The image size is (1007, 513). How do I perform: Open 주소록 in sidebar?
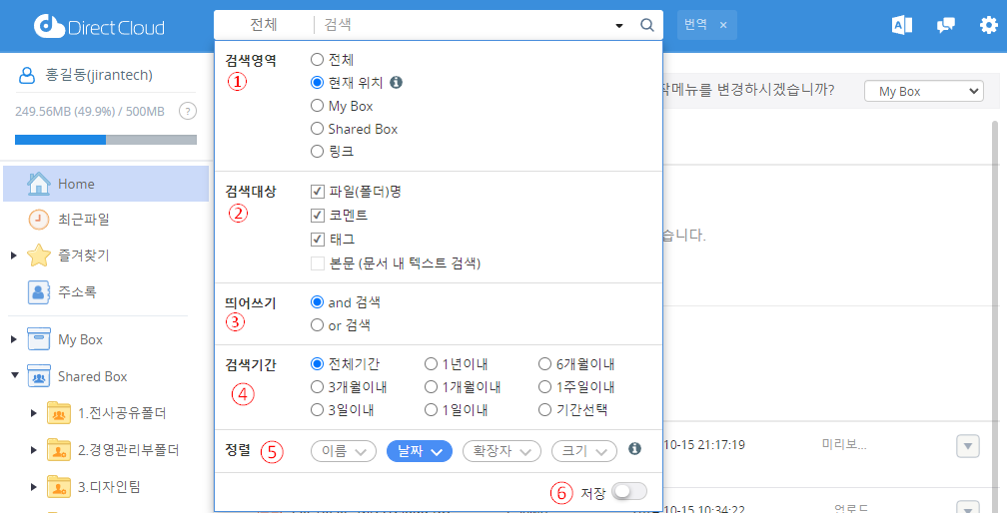[x=77, y=291]
